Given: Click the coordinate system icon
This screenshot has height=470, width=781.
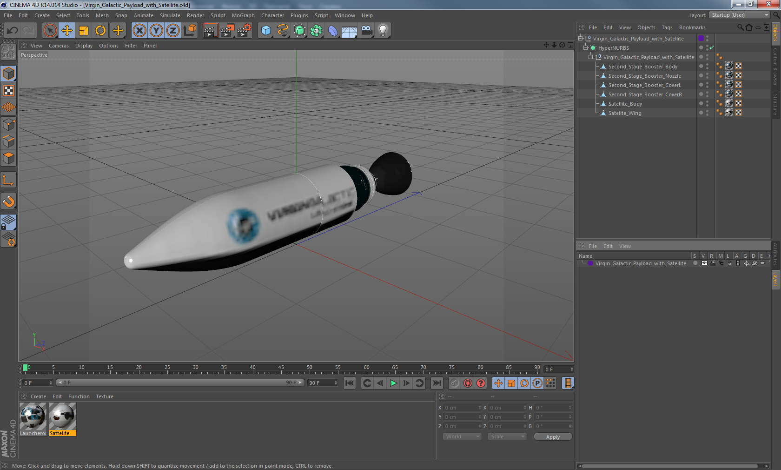Looking at the screenshot, I should point(190,31).
